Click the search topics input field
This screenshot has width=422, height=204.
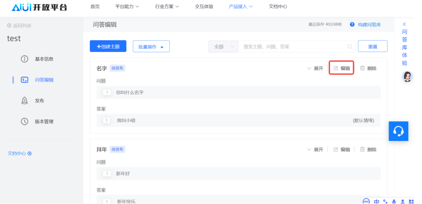point(293,47)
